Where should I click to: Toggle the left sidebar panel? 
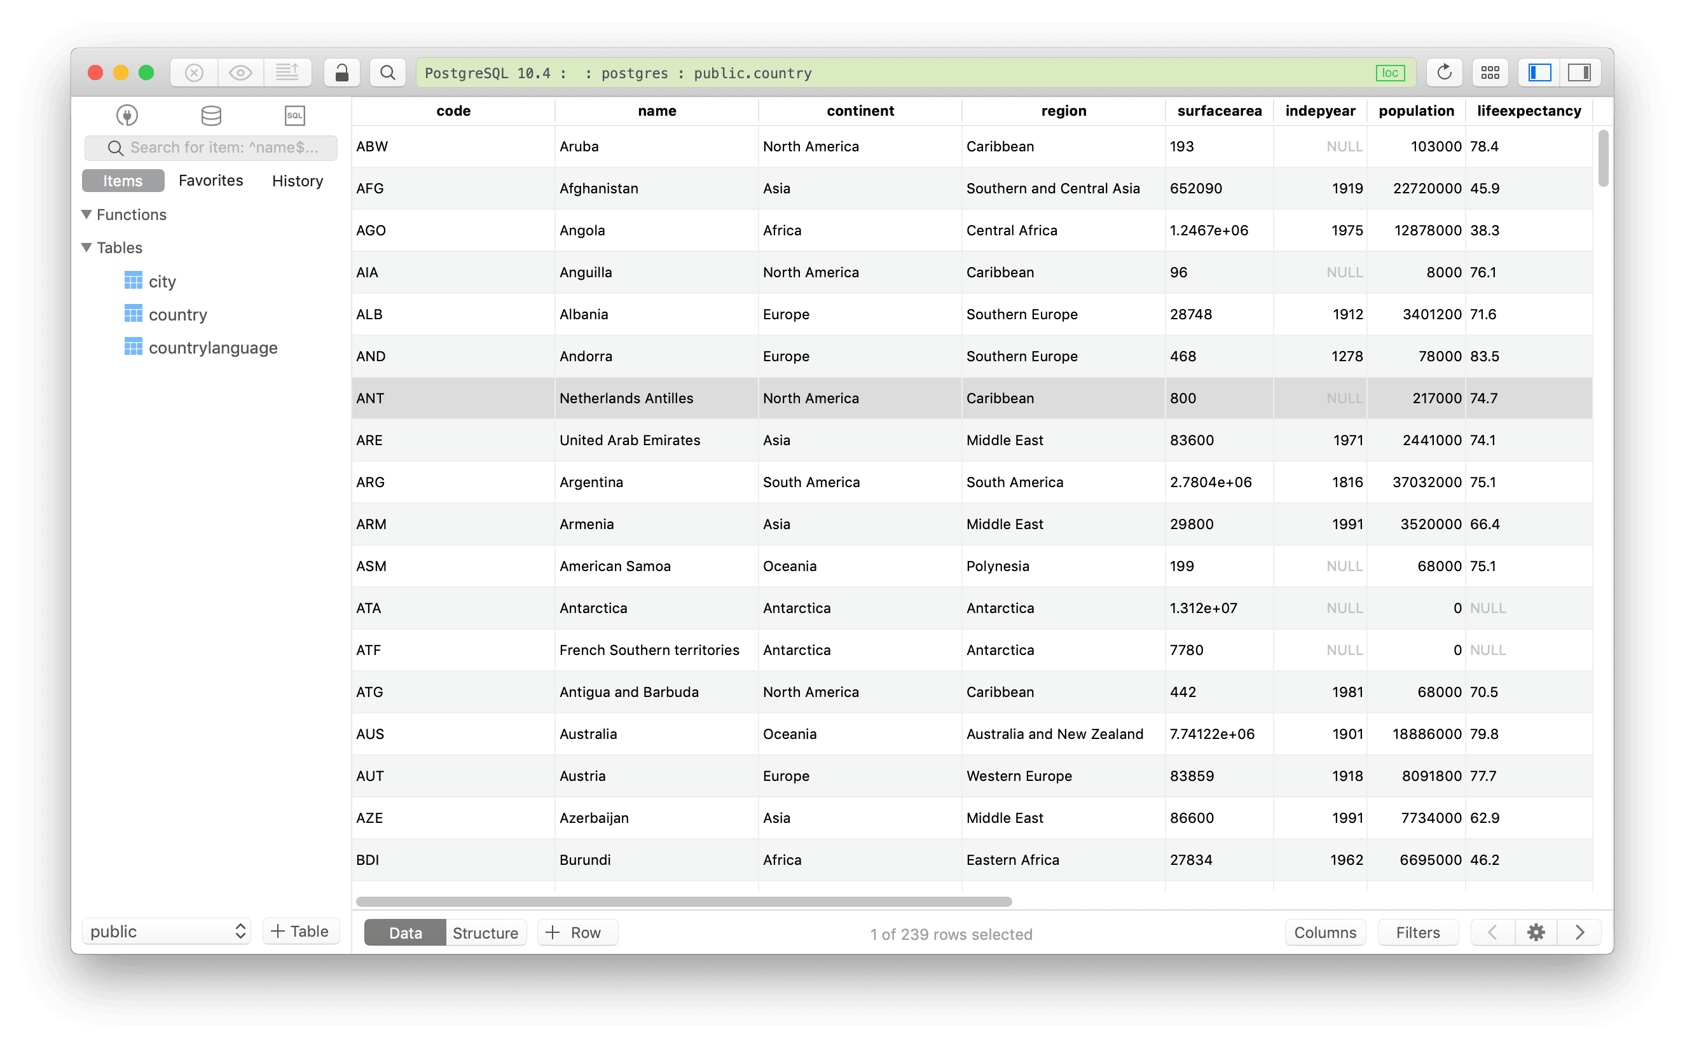coord(1539,72)
